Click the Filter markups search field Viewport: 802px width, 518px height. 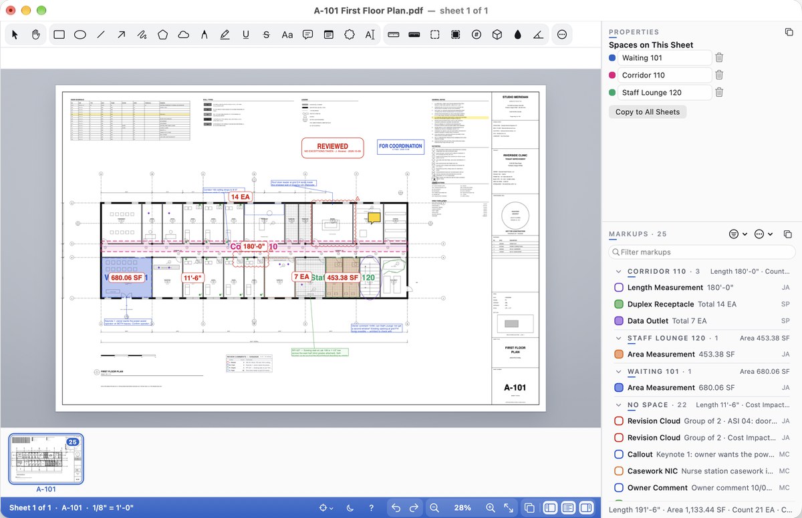click(702, 252)
